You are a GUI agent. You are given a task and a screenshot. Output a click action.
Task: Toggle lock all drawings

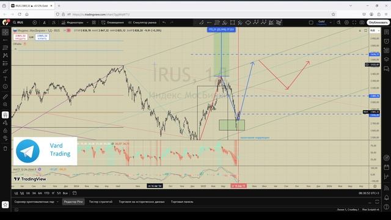[5, 130]
